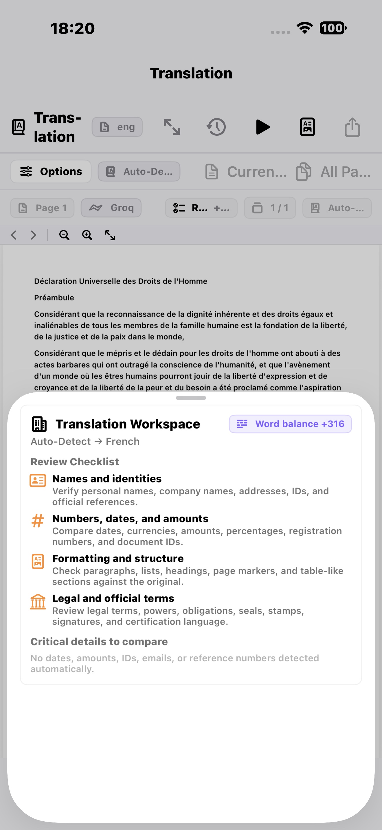382x830 pixels.
Task: Tap the Word balance +316 badge
Action: click(290, 424)
